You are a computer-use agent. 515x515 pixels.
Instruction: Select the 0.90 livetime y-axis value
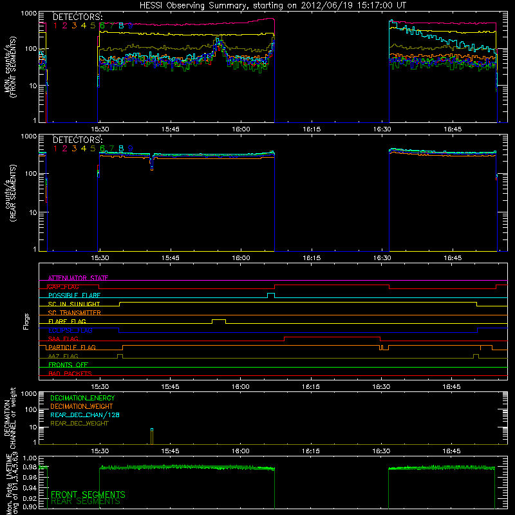click(x=30, y=507)
